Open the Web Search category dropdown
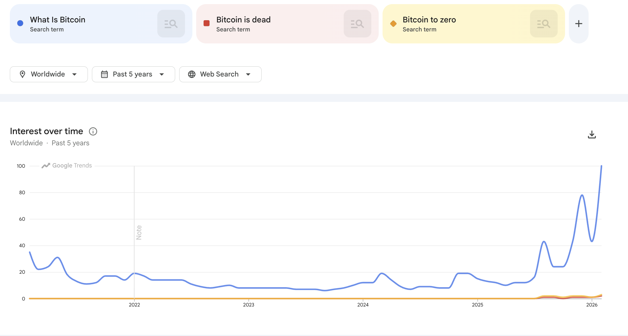 (220, 74)
